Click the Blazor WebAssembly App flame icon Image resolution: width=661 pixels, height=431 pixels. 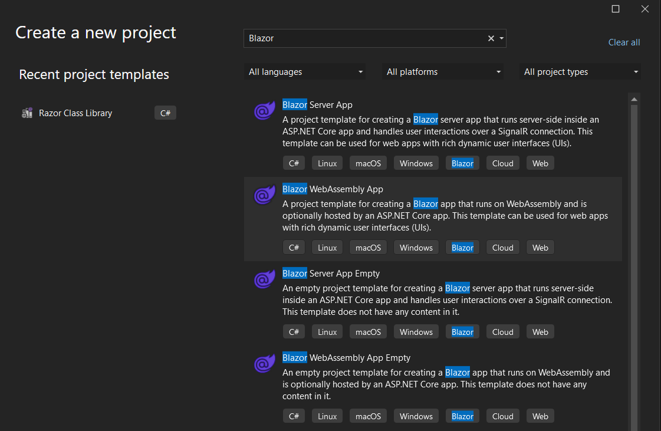(x=264, y=194)
